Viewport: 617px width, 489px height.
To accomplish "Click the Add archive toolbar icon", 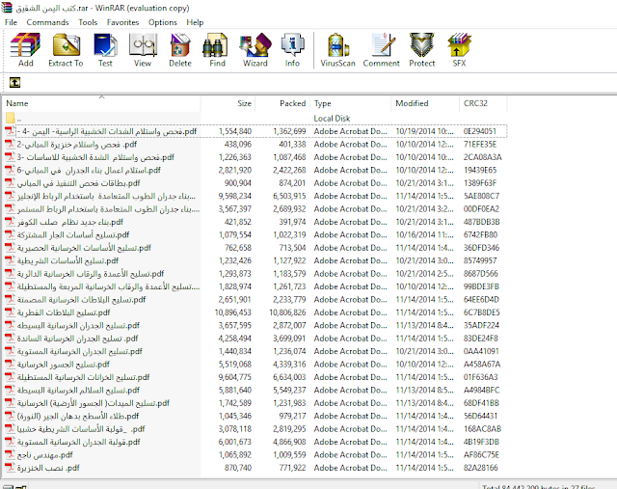I will point(25,50).
